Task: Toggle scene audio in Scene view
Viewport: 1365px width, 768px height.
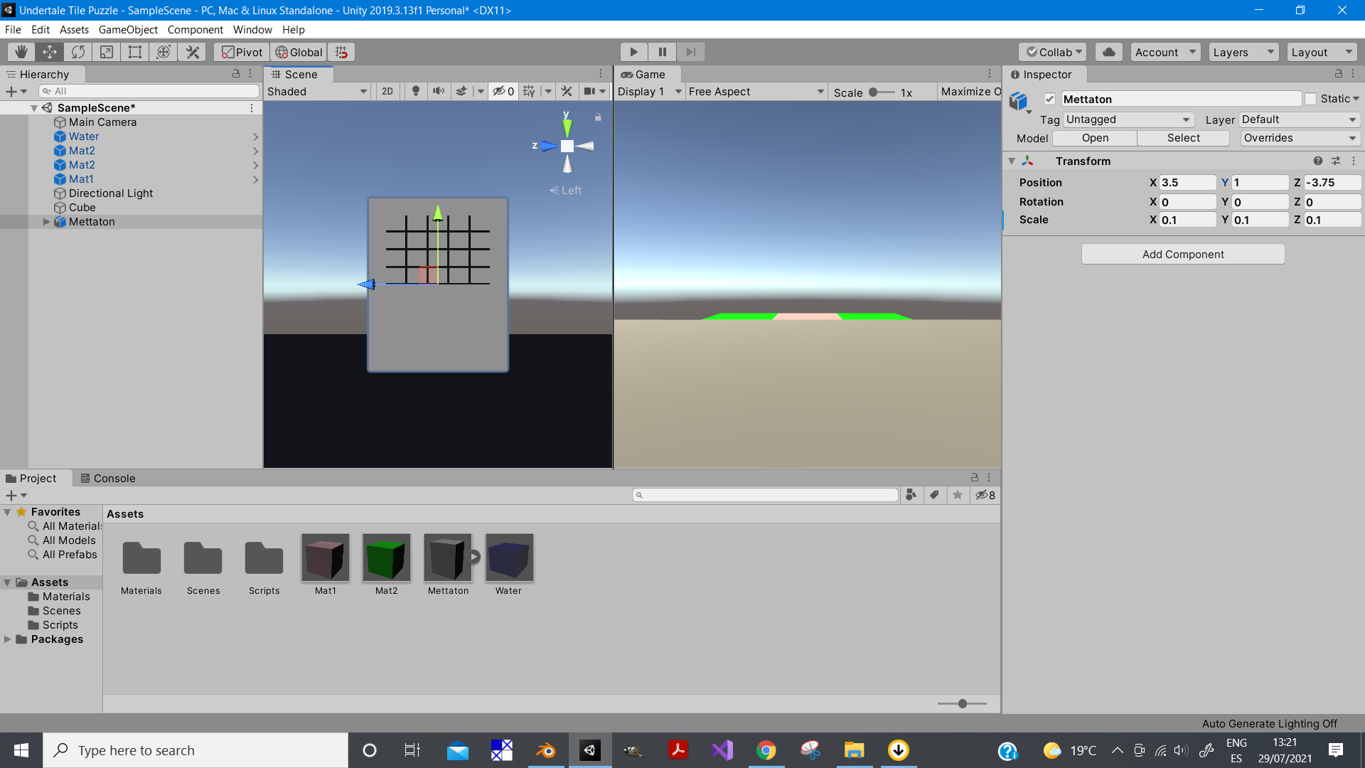Action: 439,91
